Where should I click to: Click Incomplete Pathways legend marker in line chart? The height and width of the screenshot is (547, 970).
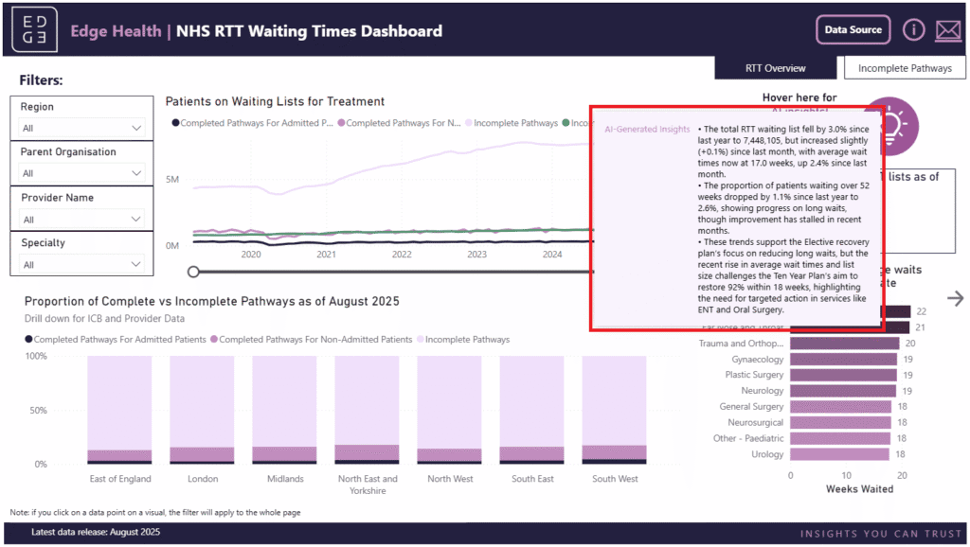pyautogui.click(x=468, y=123)
